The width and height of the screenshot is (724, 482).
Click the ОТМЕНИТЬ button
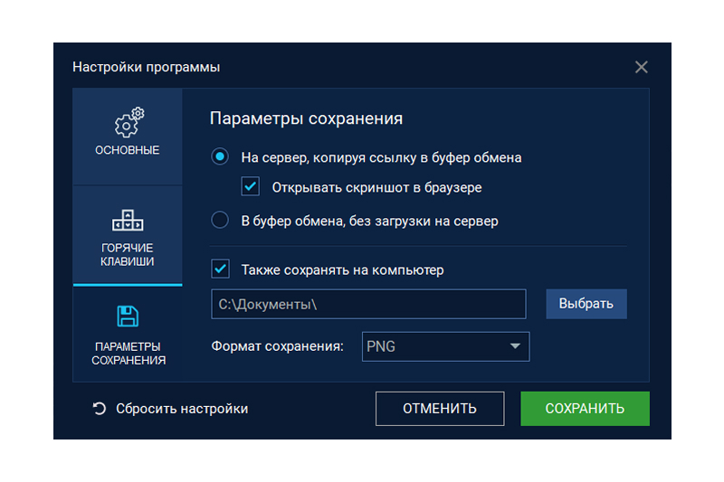(440, 409)
